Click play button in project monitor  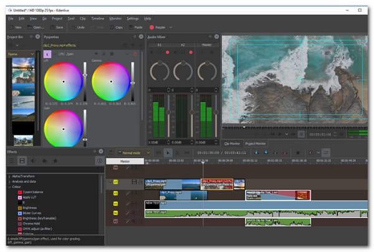tap(279, 134)
